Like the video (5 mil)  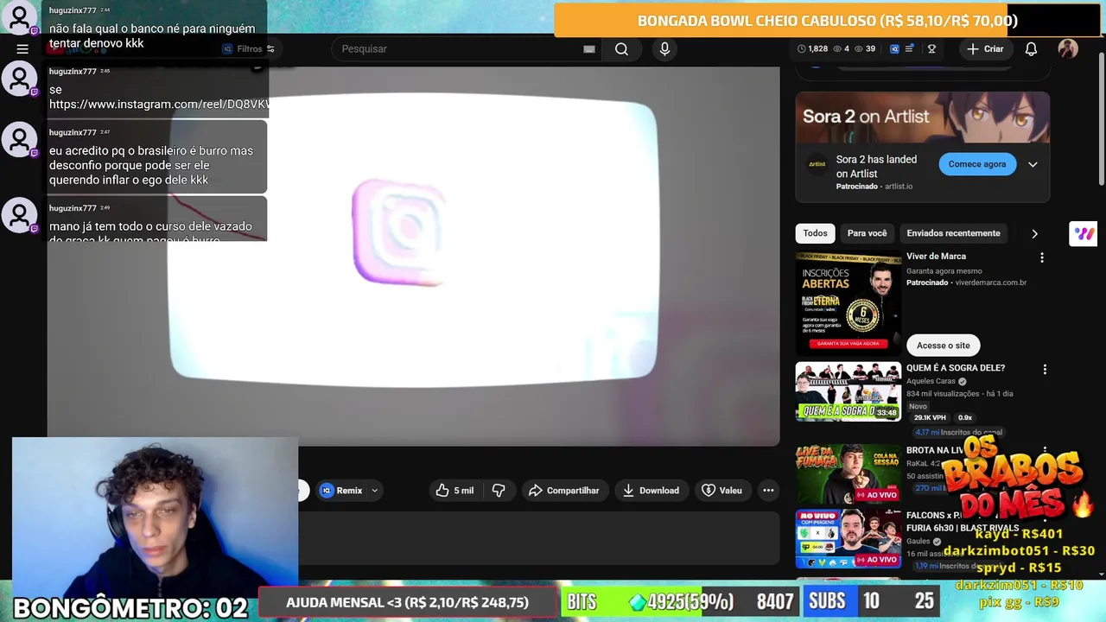click(x=455, y=491)
